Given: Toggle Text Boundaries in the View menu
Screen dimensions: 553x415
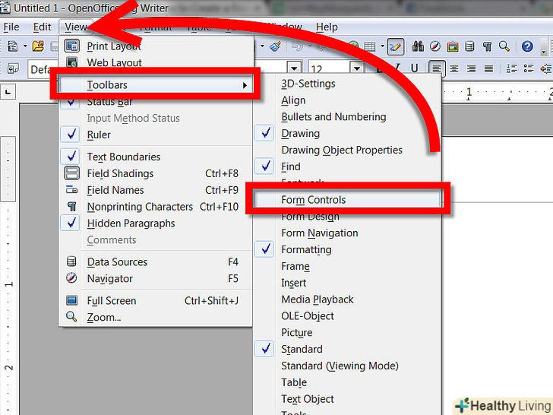Looking at the screenshot, I should [156, 157].
